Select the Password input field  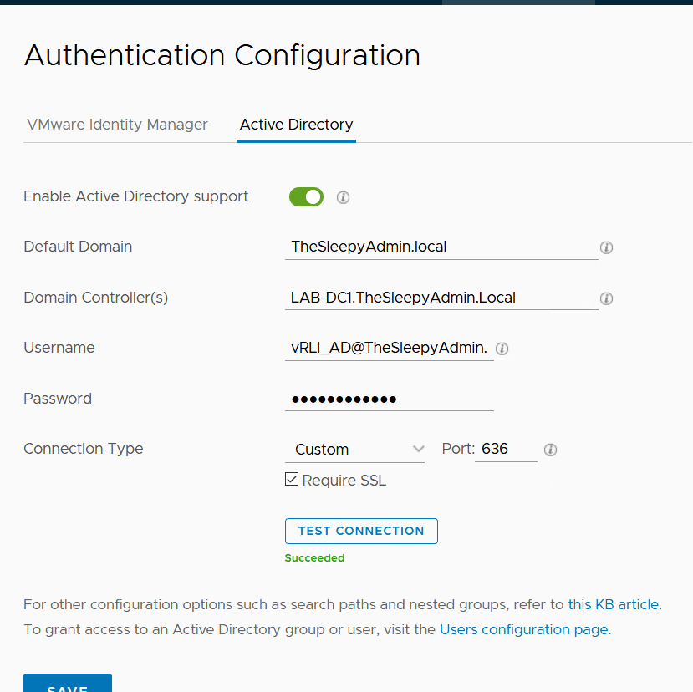click(x=389, y=399)
